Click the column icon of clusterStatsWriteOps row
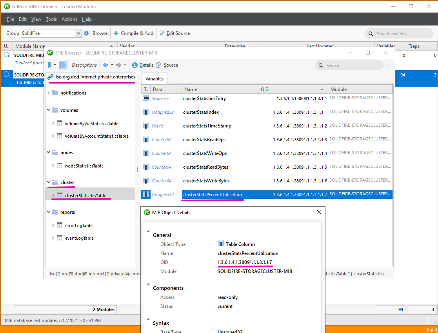The width and height of the screenshot is (438, 333). coord(146,153)
